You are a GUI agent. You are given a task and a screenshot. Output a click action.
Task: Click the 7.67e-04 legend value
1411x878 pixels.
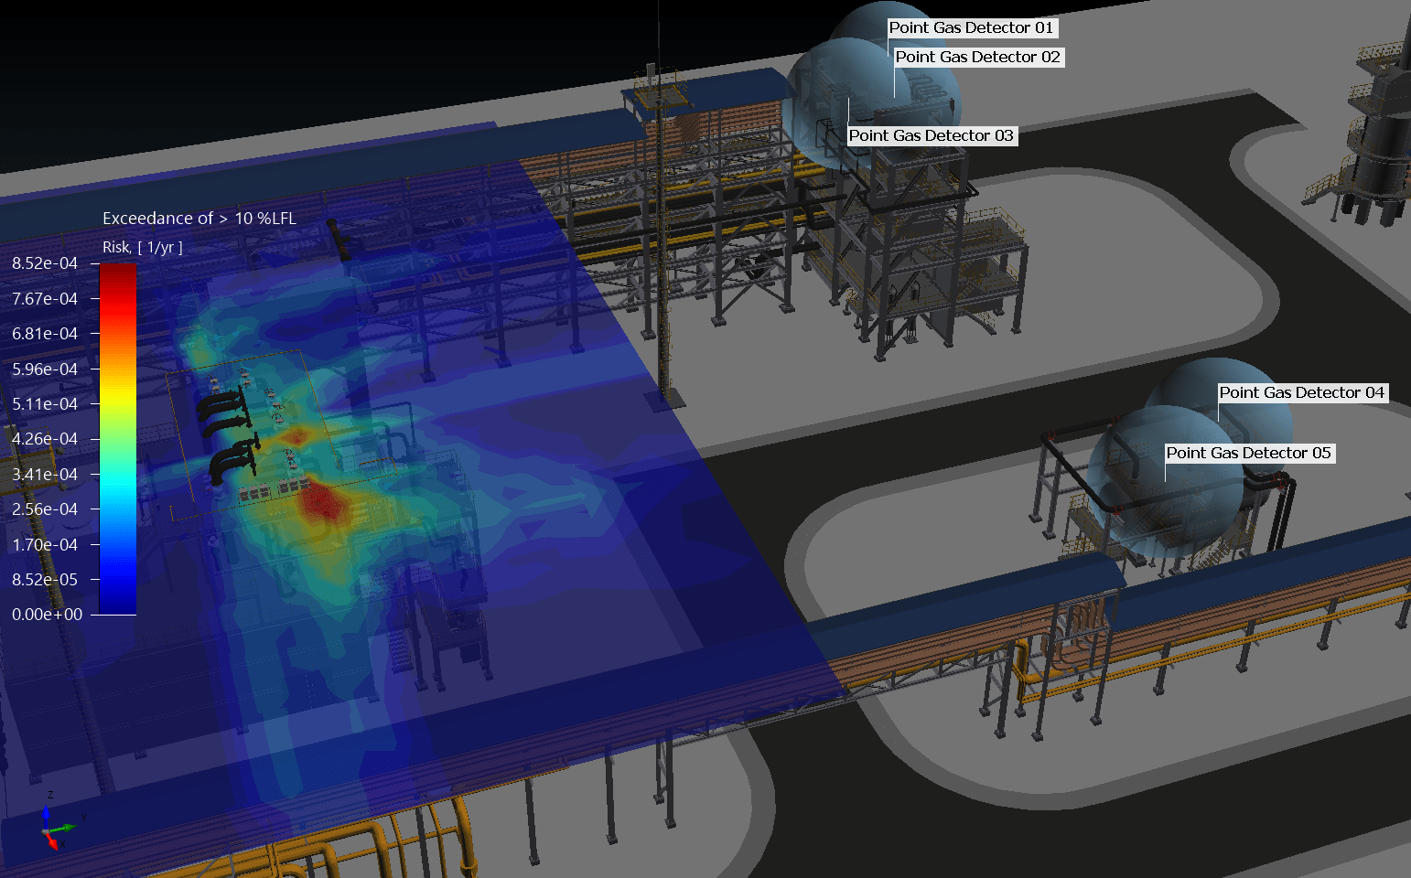(45, 299)
